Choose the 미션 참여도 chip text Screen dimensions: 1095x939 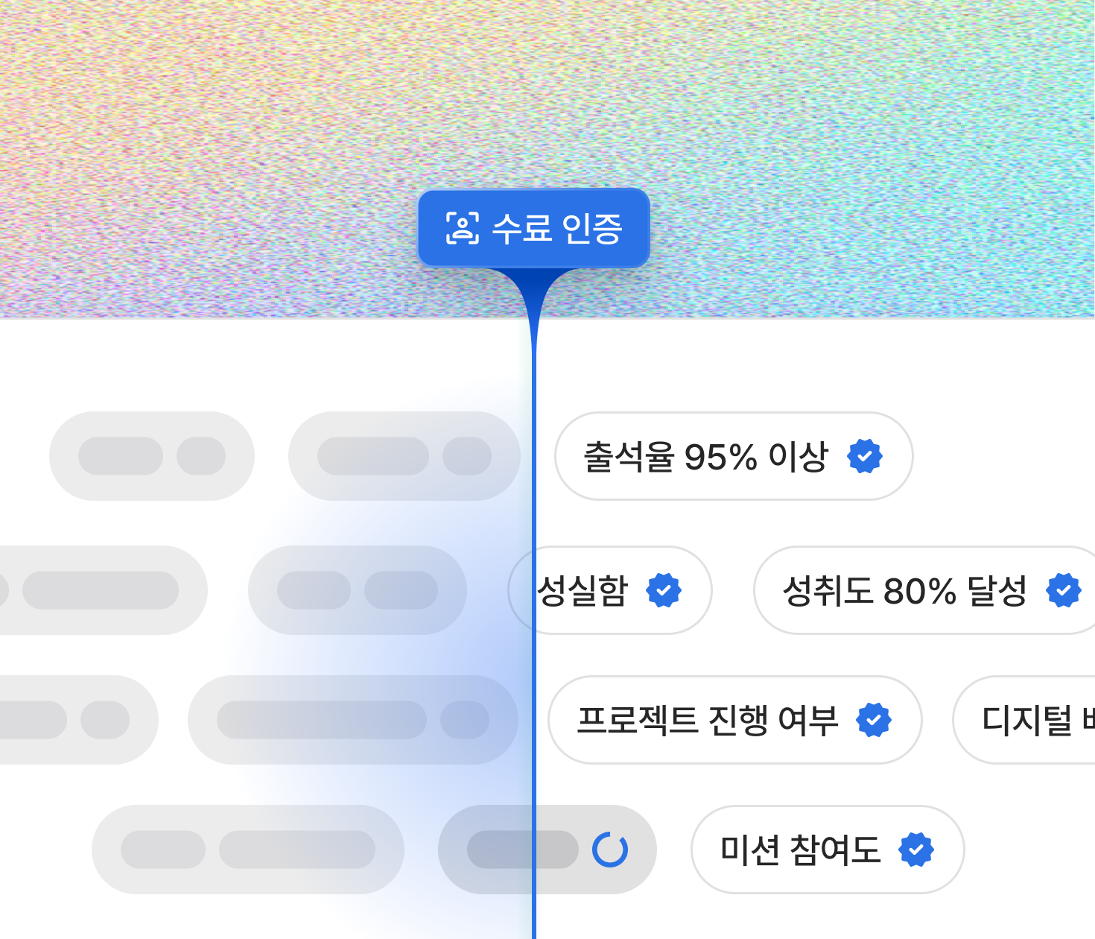(x=800, y=850)
